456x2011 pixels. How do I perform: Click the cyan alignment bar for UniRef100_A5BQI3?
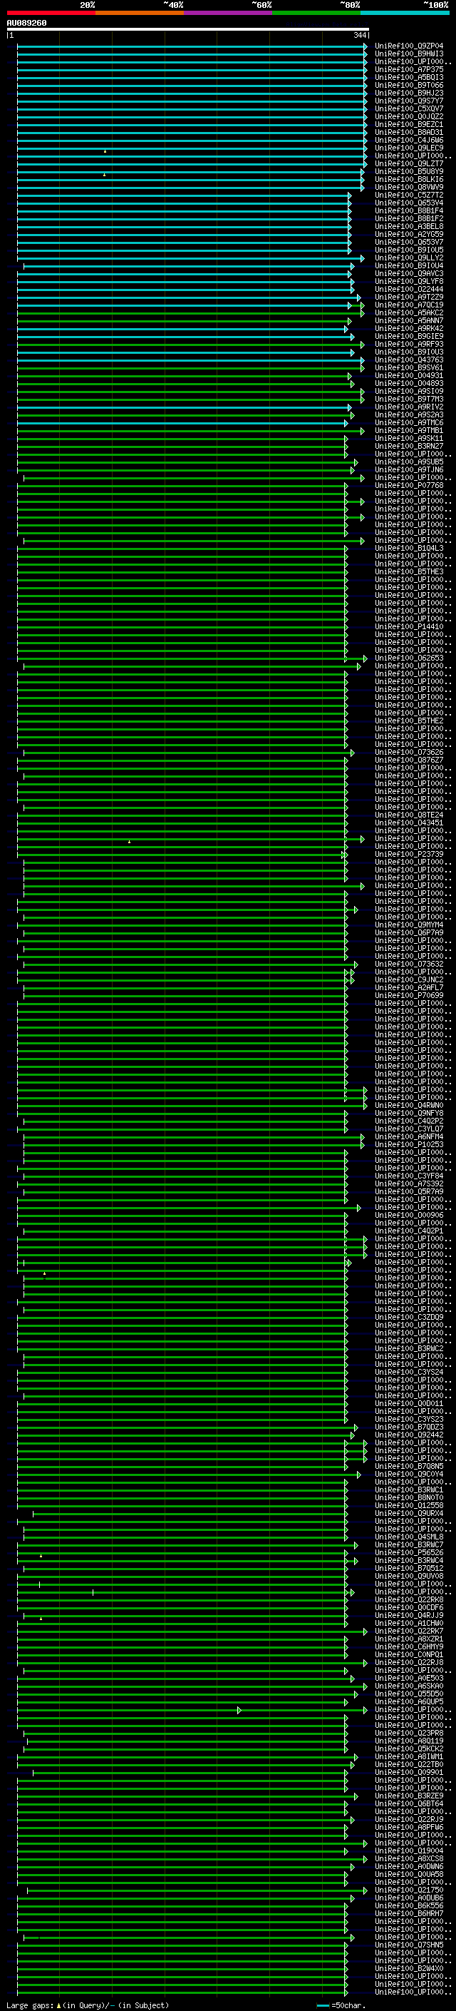(192, 77)
